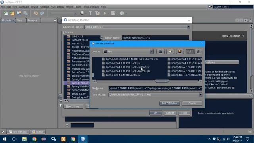Click the Search (Ctrl+I) field
The width and height of the screenshot is (254, 143).
pos(233,7)
